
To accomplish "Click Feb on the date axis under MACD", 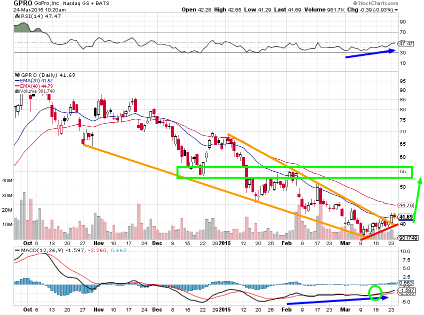I will point(286,310).
